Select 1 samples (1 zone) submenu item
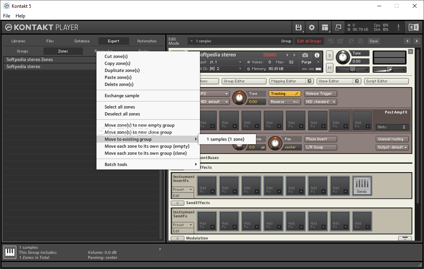424x269 pixels. tap(227, 139)
